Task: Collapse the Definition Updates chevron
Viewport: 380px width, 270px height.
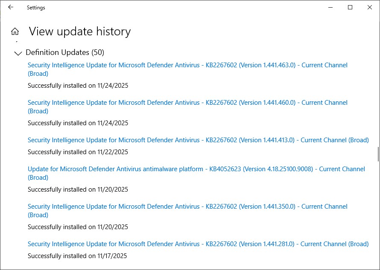Action: (x=18, y=53)
